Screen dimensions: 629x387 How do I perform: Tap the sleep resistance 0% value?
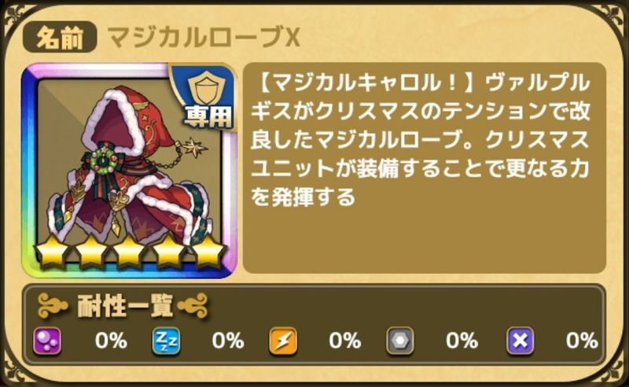coord(228,341)
